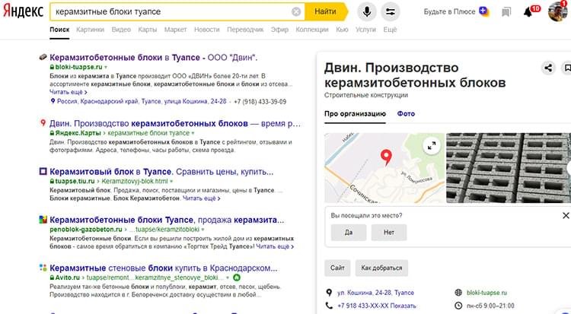
Task: Open 'Керамзитные стеновые блоки купить' Avito result
Action: pyautogui.click(x=163, y=268)
